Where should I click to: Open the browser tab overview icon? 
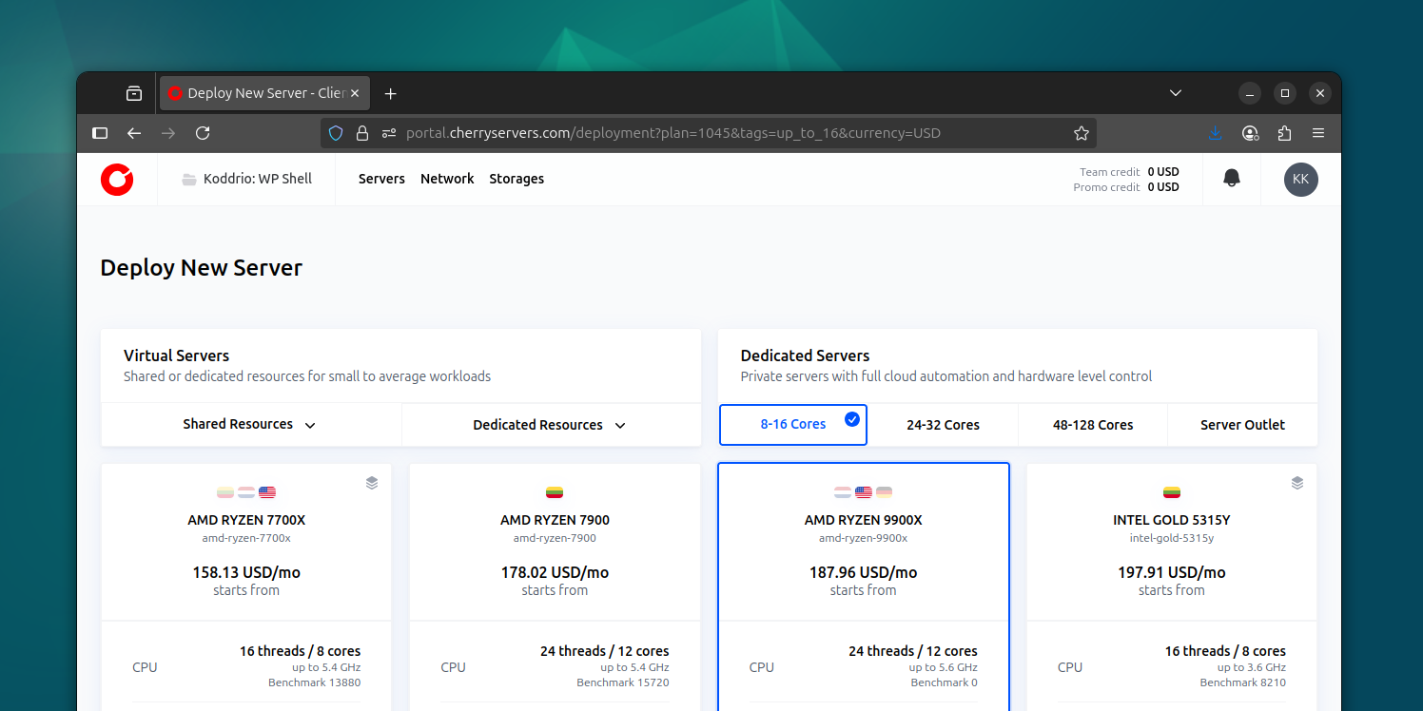point(134,93)
